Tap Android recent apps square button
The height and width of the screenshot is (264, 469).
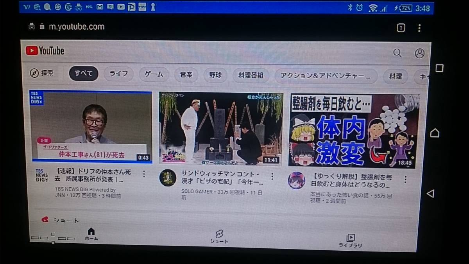439,68
